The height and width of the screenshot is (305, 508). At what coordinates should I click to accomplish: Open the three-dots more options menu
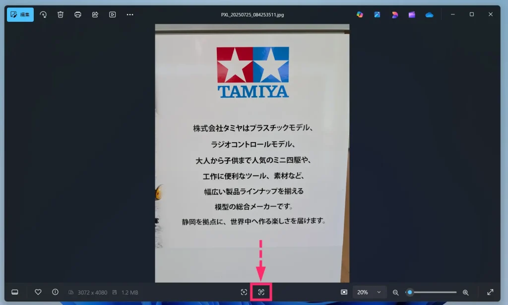(x=130, y=14)
